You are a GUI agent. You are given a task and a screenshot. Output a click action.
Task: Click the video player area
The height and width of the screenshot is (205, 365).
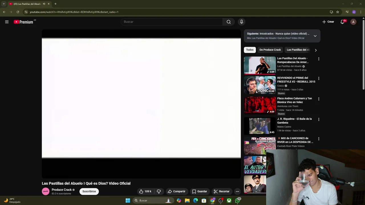141,104
